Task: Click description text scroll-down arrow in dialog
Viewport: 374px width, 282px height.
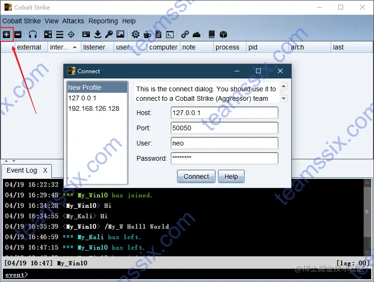Action: point(284,98)
